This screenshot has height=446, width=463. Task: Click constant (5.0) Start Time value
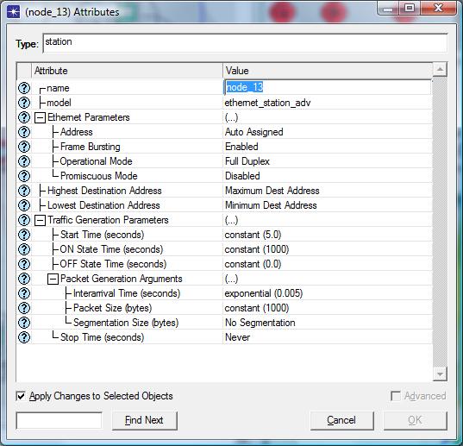click(x=253, y=235)
